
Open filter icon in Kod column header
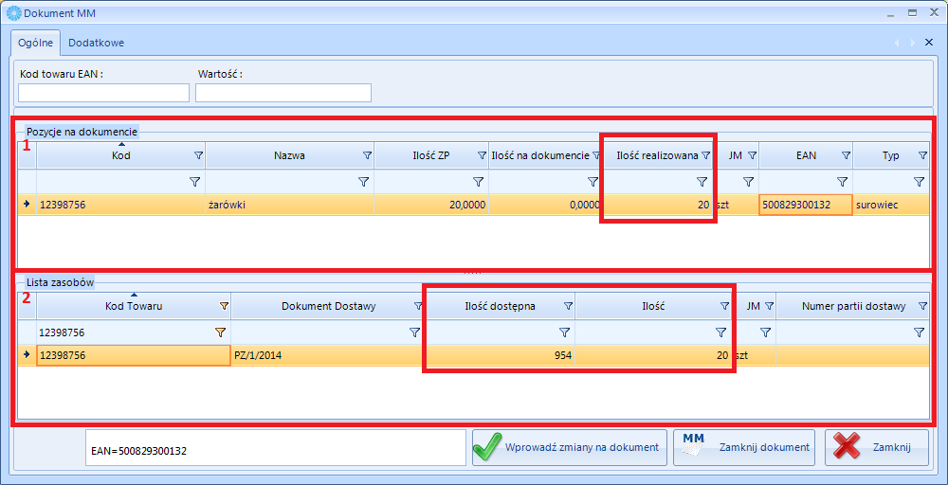point(198,156)
